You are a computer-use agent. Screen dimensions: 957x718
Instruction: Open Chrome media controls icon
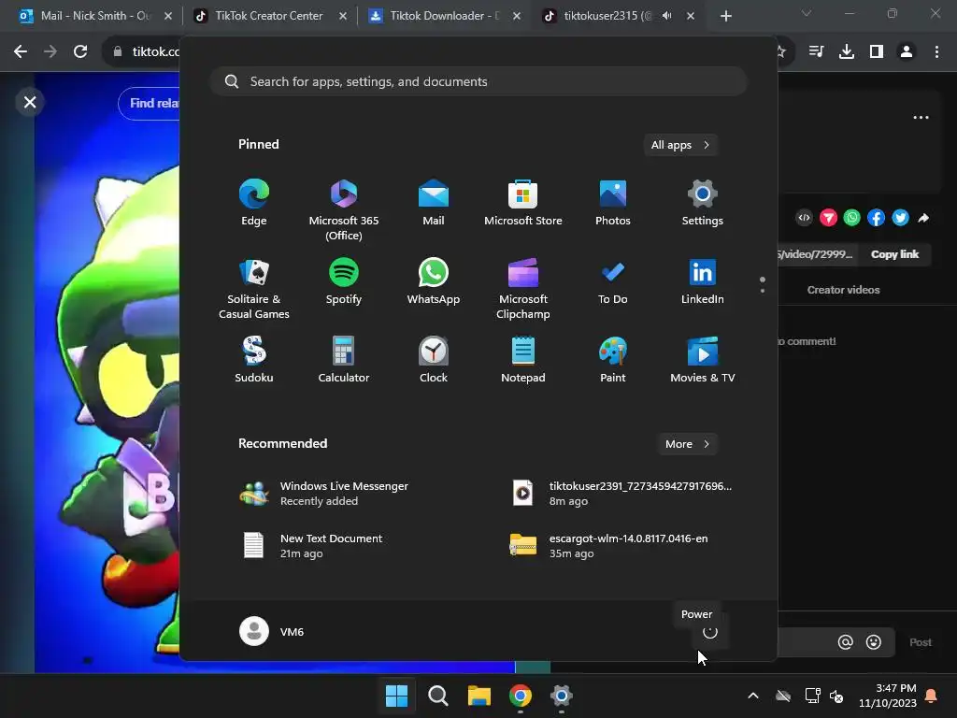pyautogui.click(x=817, y=51)
